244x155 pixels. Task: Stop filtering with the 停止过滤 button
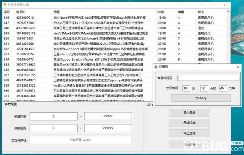tap(190, 133)
